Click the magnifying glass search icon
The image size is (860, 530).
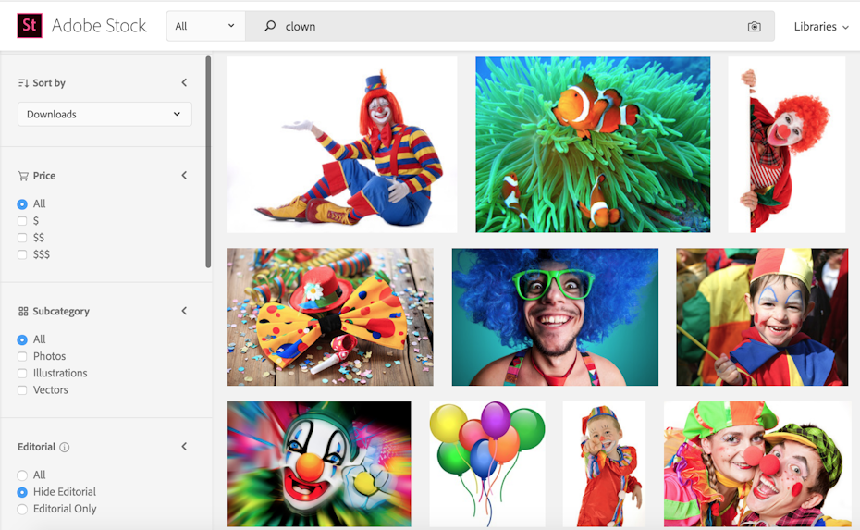[270, 27]
